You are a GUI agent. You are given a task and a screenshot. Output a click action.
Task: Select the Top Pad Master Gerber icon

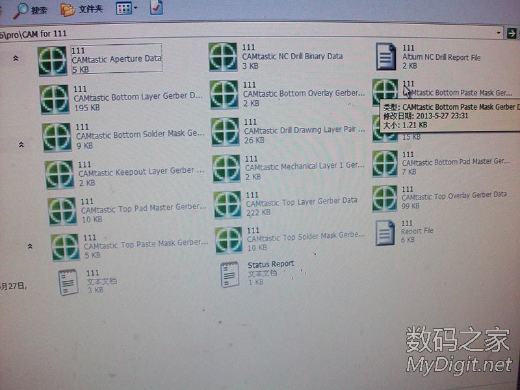click(x=62, y=211)
